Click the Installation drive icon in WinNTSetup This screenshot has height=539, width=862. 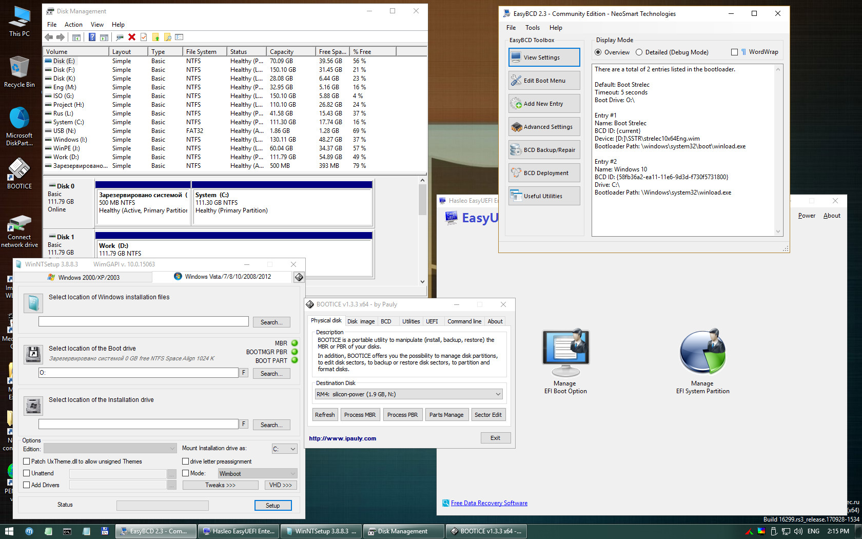[x=33, y=406]
